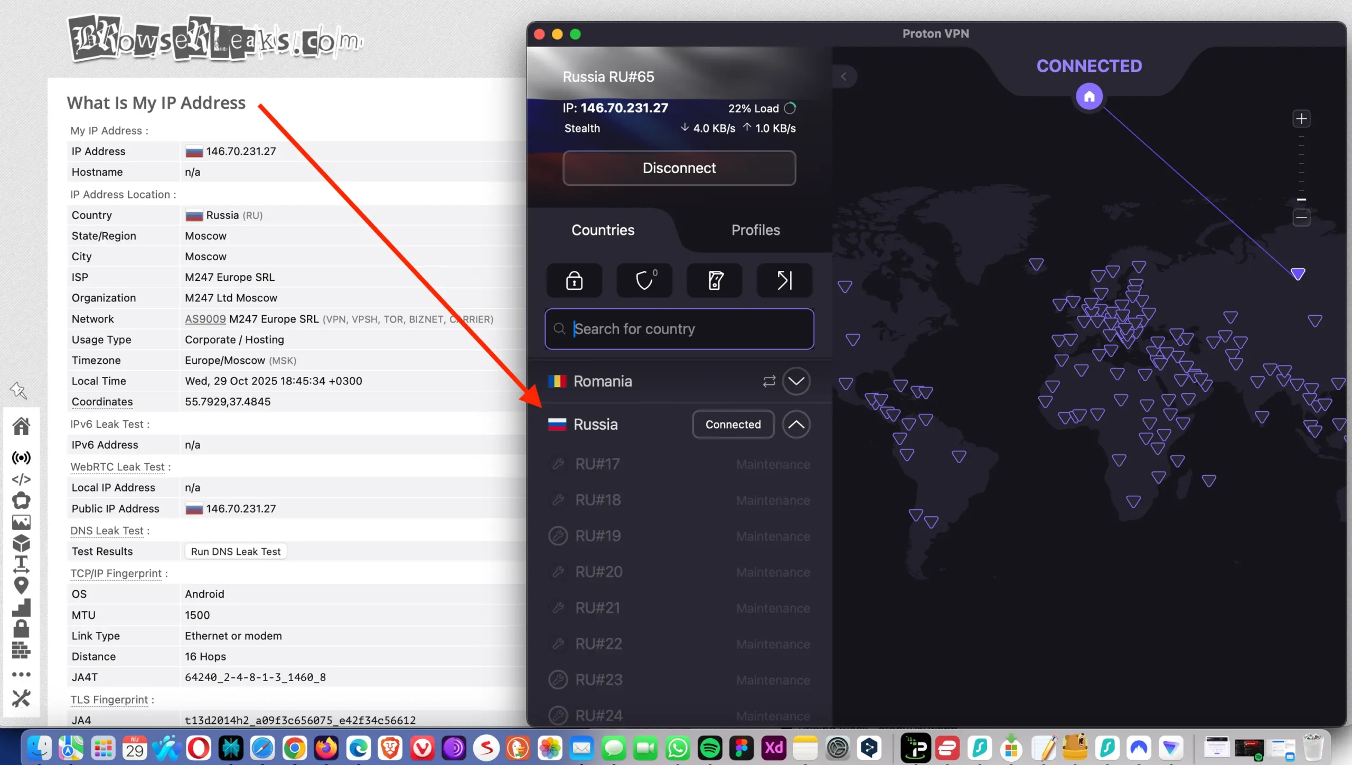Switch to the Profiles tab
The image size is (1352, 765).
tap(755, 230)
